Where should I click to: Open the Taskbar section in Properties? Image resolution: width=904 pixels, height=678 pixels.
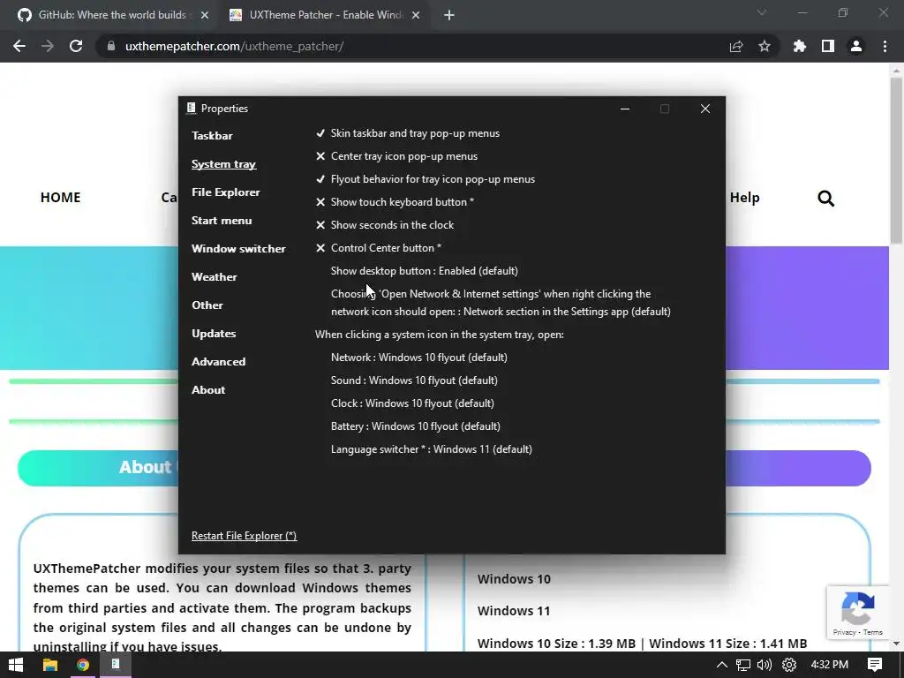(x=212, y=135)
